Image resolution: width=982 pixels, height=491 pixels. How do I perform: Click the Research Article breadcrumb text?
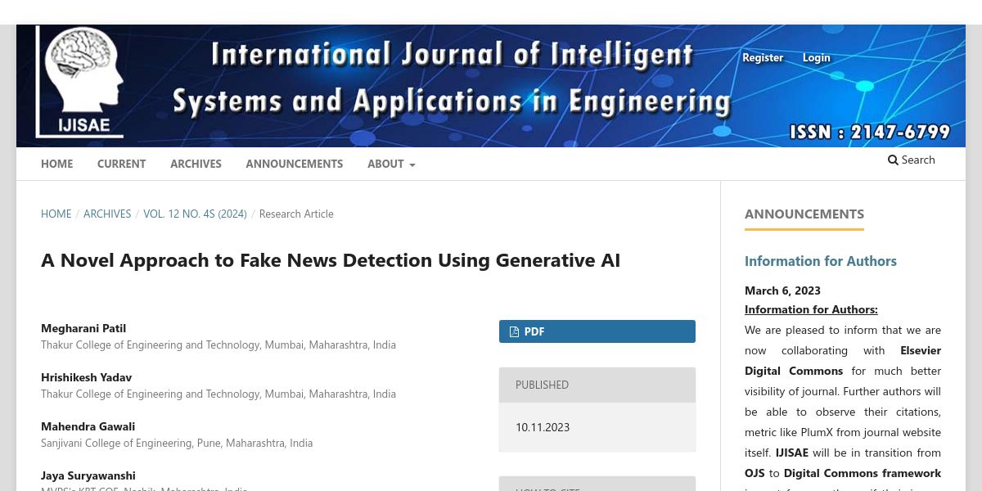coord(296,214)
